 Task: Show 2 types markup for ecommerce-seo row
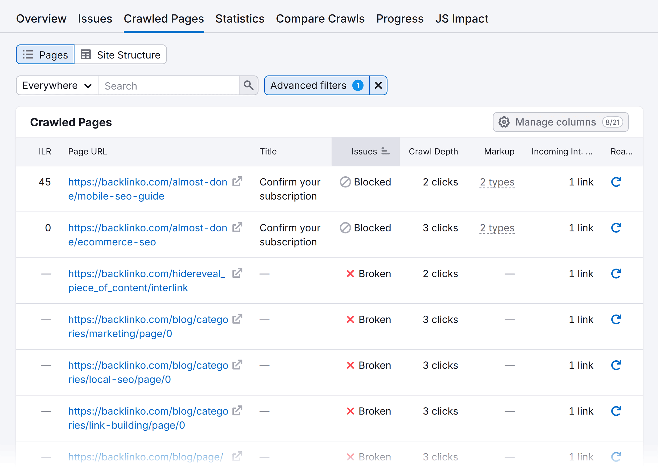click(497, 228)
